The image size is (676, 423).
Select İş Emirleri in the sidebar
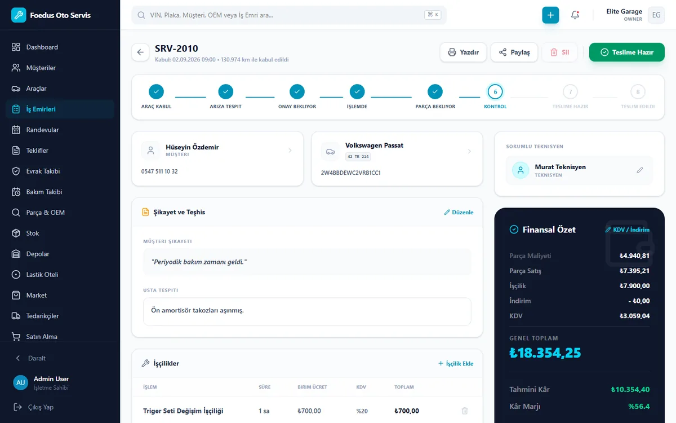[x=60, y=109]
